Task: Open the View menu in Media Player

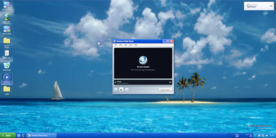Action: coord(121,45)
